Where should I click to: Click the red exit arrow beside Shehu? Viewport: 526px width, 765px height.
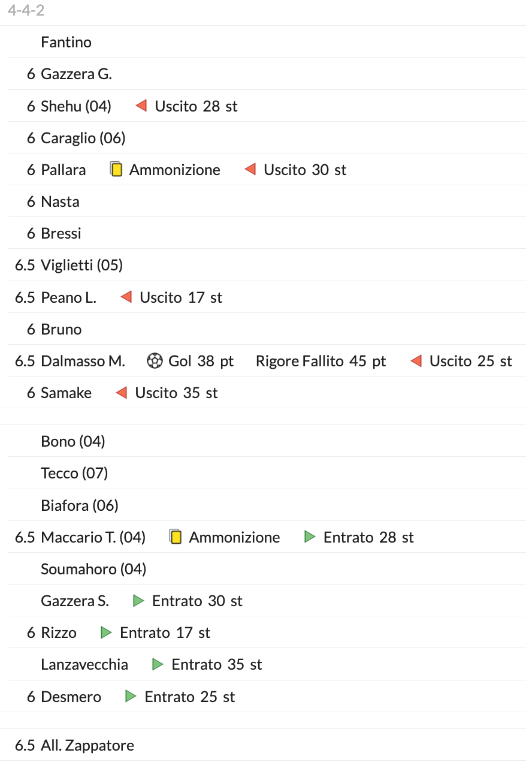(141, 106)
